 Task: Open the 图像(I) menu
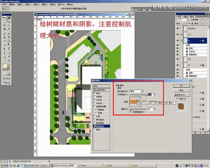point(20,5)
